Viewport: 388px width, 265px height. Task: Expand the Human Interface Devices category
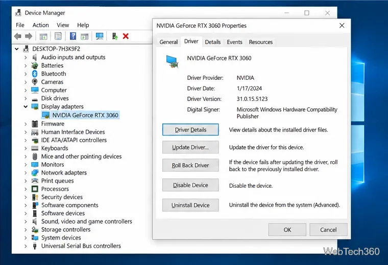26,132
